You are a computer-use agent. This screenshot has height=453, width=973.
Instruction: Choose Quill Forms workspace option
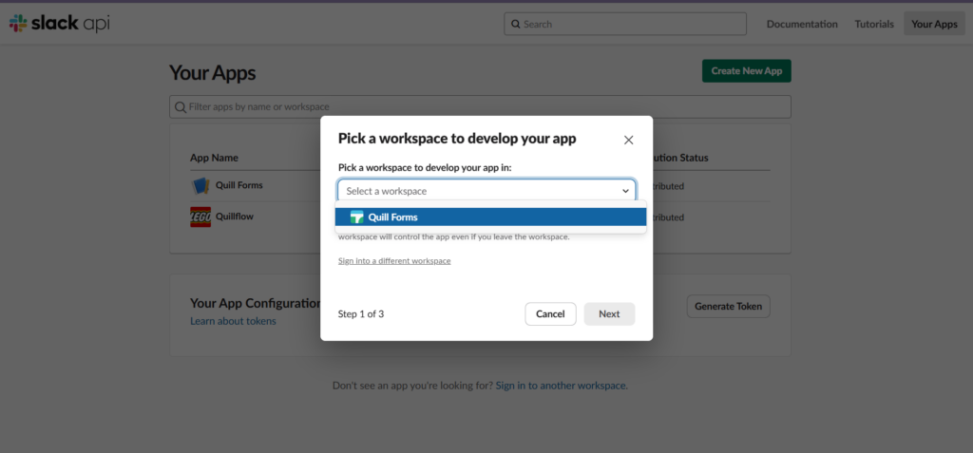click(491, 217)
